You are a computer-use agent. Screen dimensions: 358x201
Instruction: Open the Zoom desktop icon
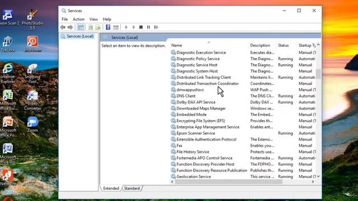32,125
